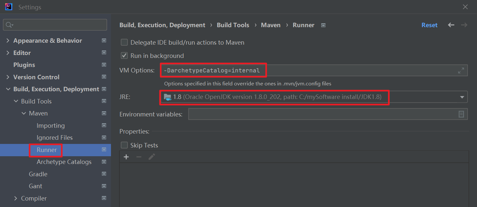Click the search magnifier icon in settings search
Viewport: 477px width, 207px height.
(9, 25)
